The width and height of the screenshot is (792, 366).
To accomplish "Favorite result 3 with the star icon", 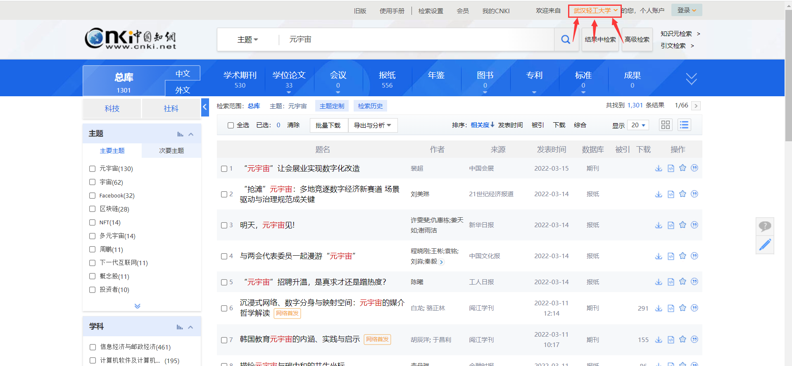I will pos(683,225).
